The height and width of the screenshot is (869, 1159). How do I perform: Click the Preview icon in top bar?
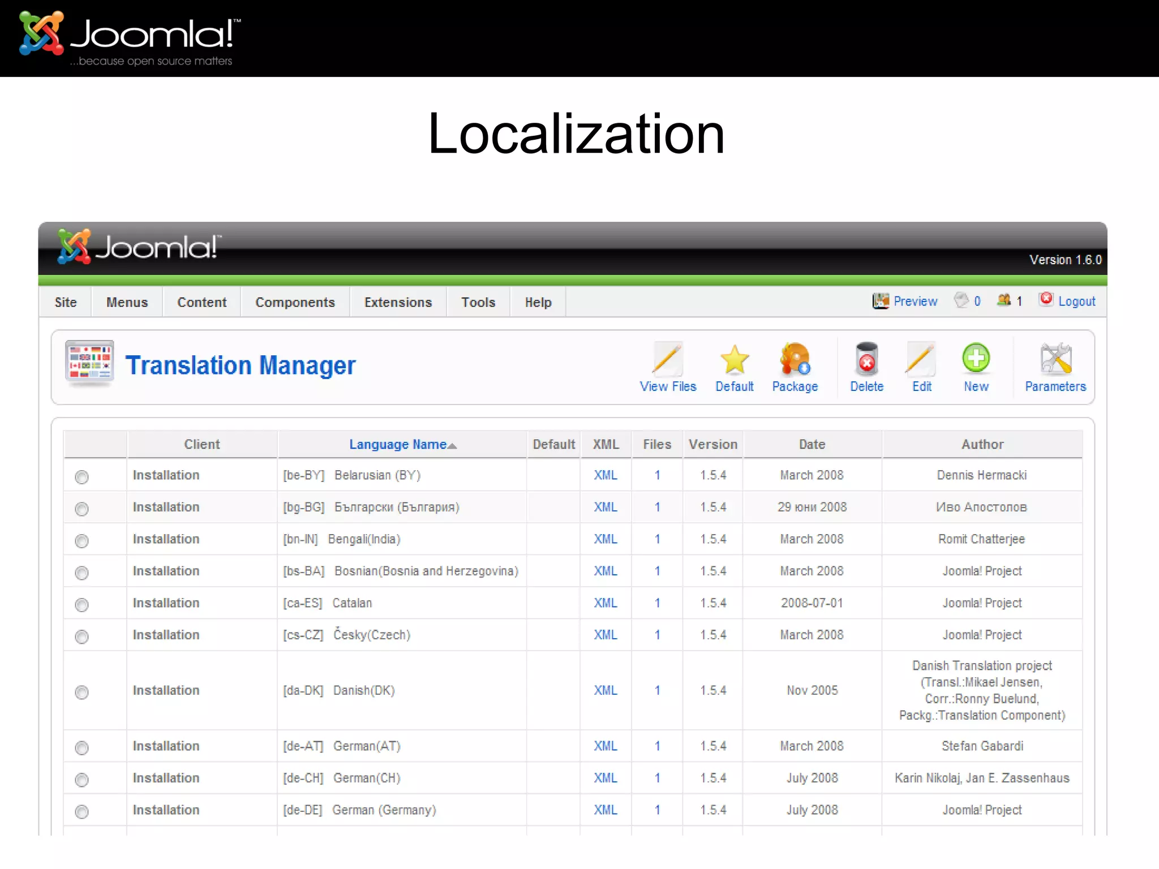[881, 301]
